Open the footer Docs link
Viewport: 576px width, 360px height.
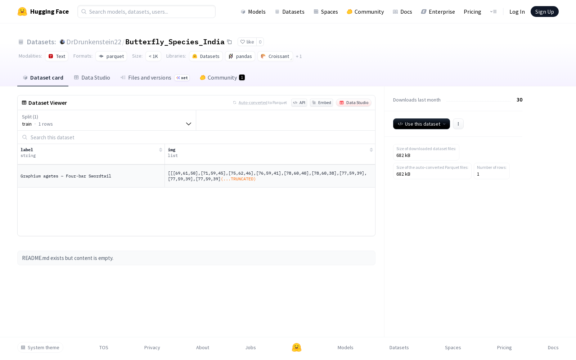point(553,347)
